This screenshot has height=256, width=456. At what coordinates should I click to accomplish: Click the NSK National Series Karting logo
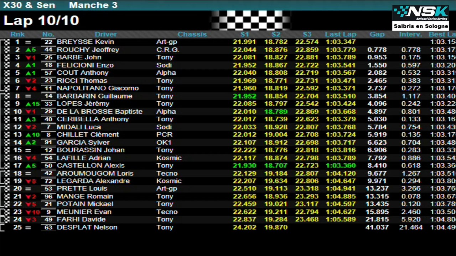[x=420, y=14]
